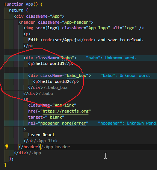Viewport: 157px width, 170px height.
Task: Click the target="_blank" attribute
Action: (x=46, y=117)
